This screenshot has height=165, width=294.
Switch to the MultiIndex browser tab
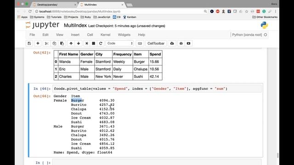[101, 5]
